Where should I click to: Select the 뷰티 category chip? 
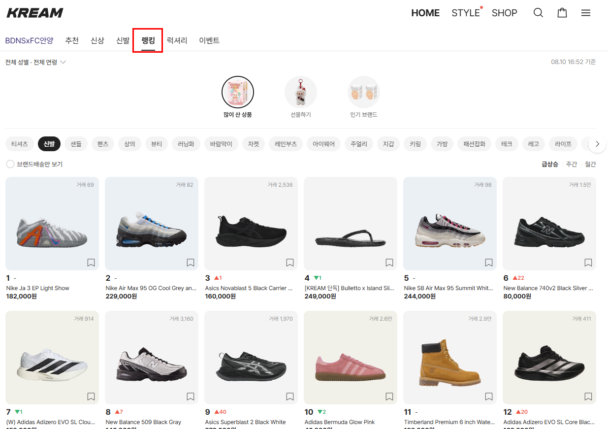[x=157, y=144]
